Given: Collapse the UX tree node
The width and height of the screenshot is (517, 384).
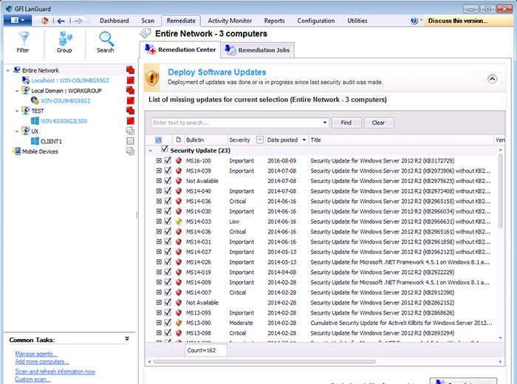Looking at the screenshot, I should point(17,131).
